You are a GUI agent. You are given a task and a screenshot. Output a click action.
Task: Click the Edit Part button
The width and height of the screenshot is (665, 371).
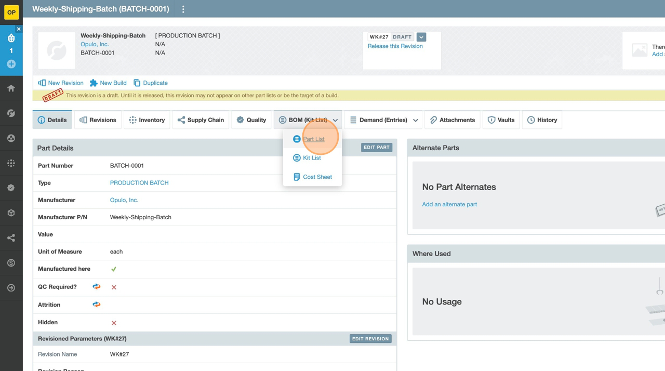pos(376,148)
